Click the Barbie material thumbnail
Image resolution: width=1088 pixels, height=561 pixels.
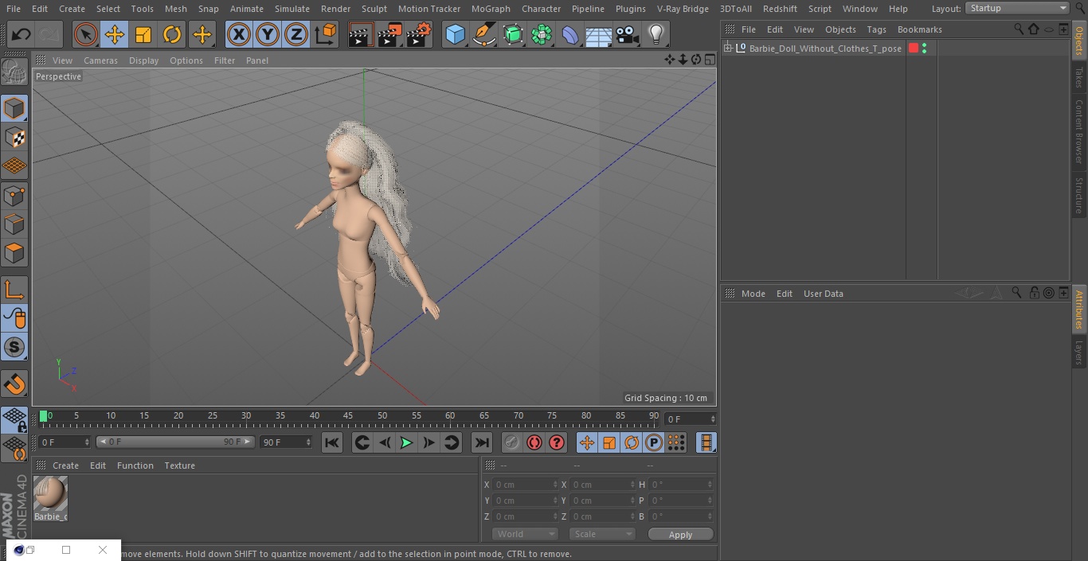[x=50, y=494]
